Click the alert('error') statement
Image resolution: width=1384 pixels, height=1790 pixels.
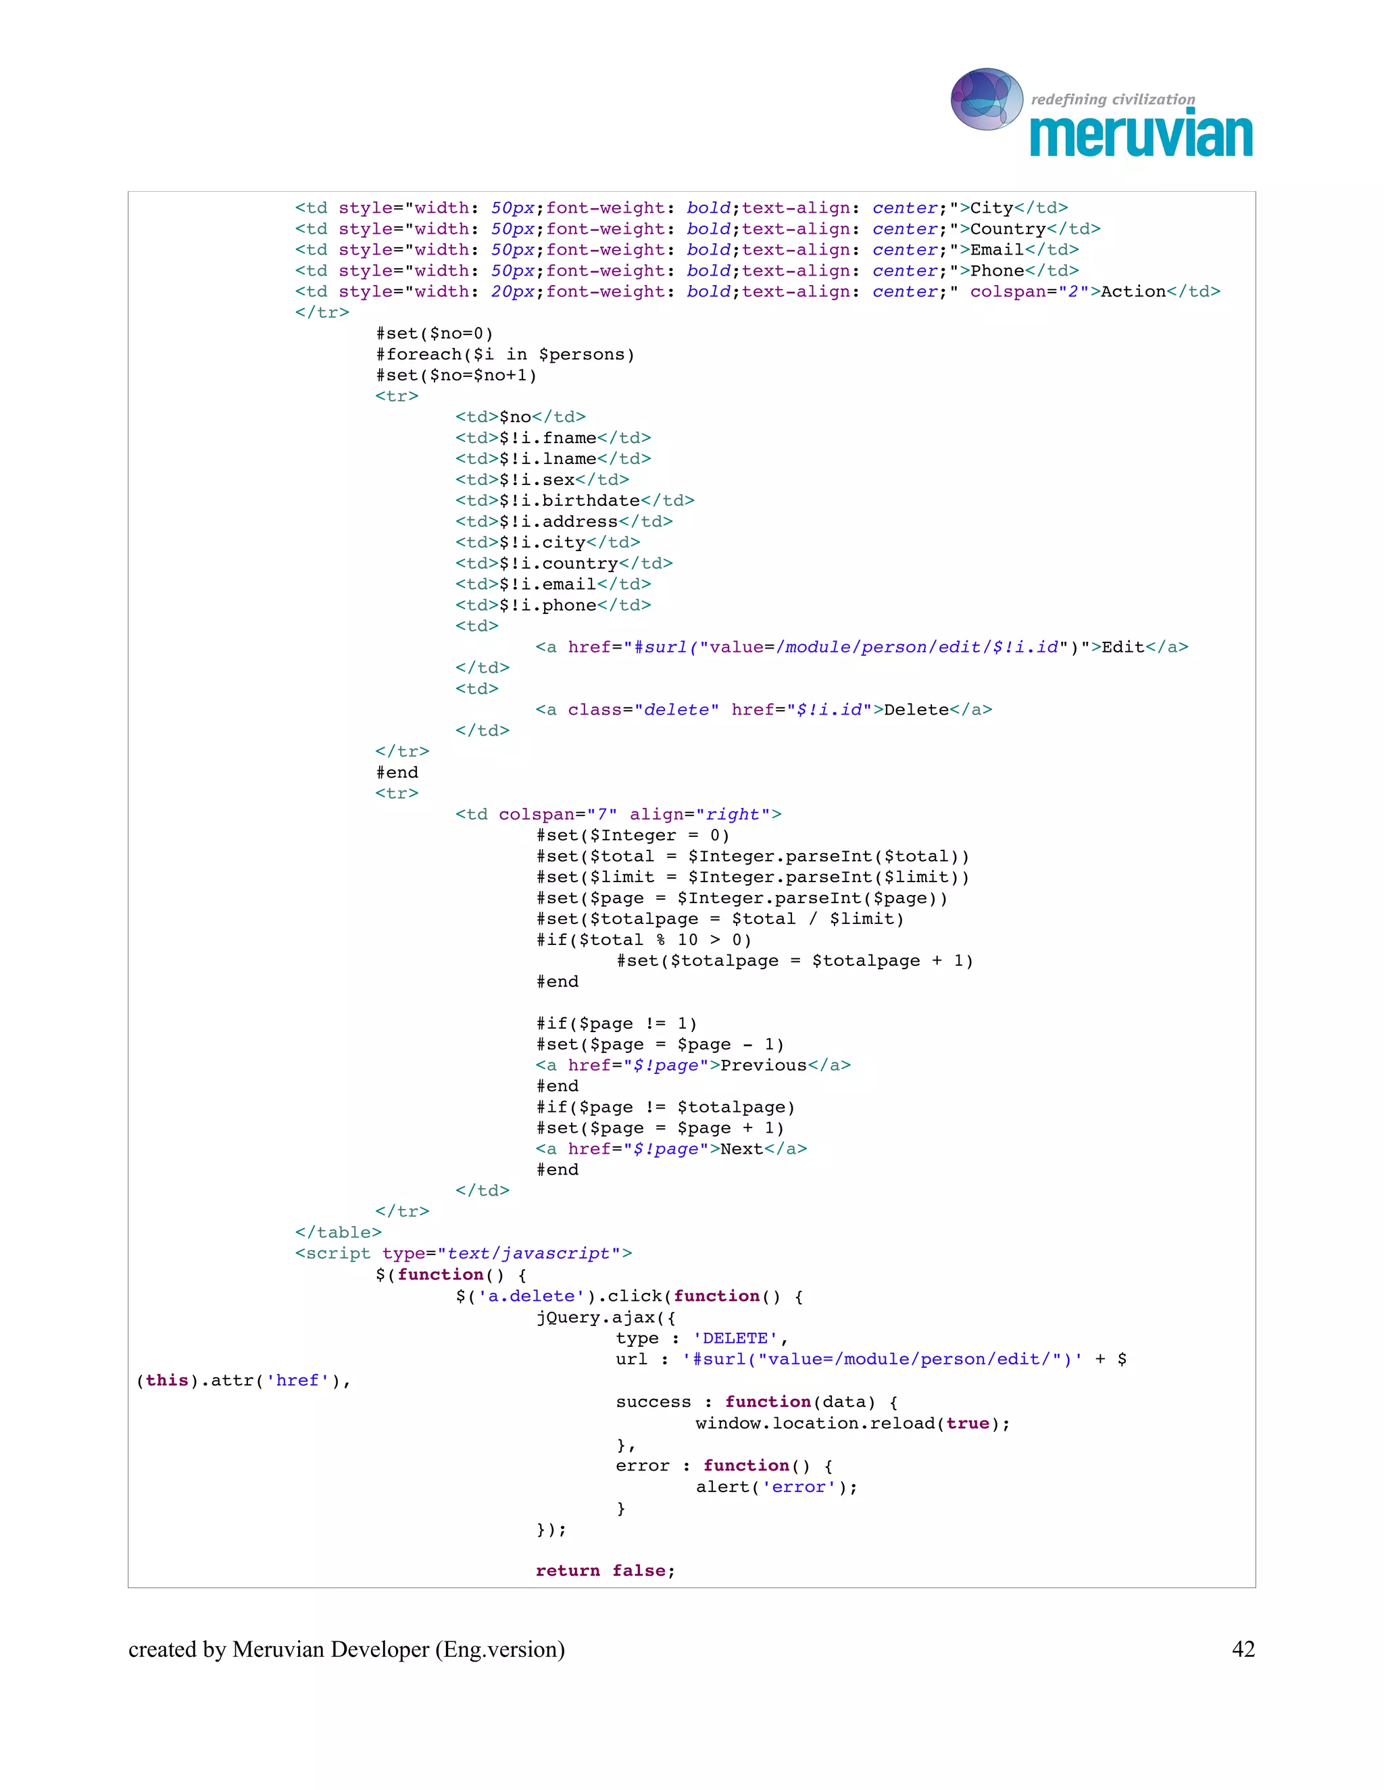pos(776,1487)
